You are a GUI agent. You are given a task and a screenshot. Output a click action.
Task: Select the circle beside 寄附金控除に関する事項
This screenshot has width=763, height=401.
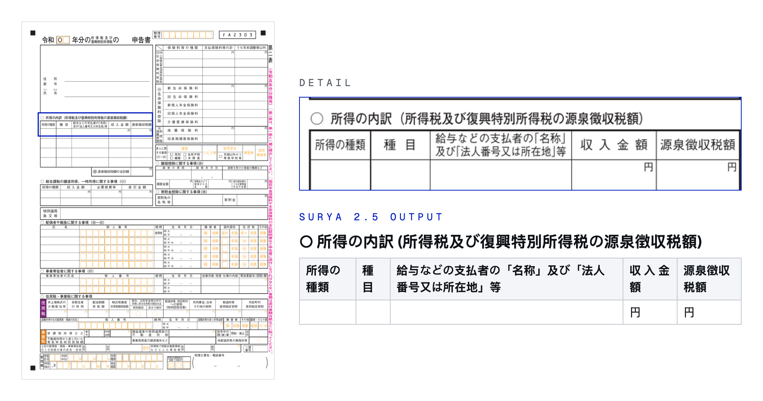tap(157, 192)
